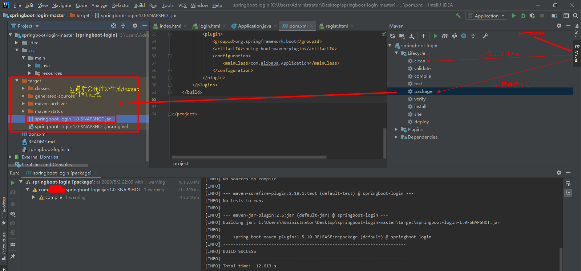Open the VCS menu

(x=182, y=5)
